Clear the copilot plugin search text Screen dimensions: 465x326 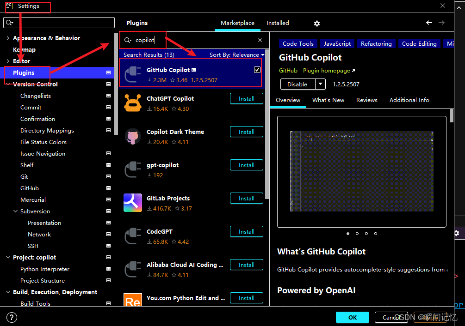pos(260,40)
